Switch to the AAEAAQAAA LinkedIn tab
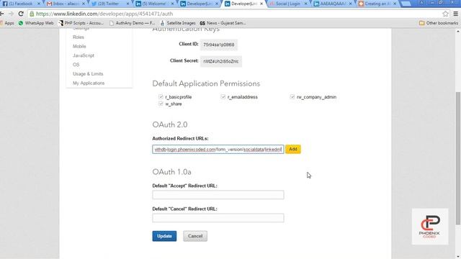461x259 pixels. click(332, 4)
